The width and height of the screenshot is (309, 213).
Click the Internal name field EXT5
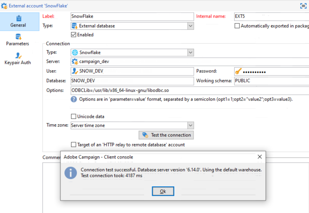point(272,17)
